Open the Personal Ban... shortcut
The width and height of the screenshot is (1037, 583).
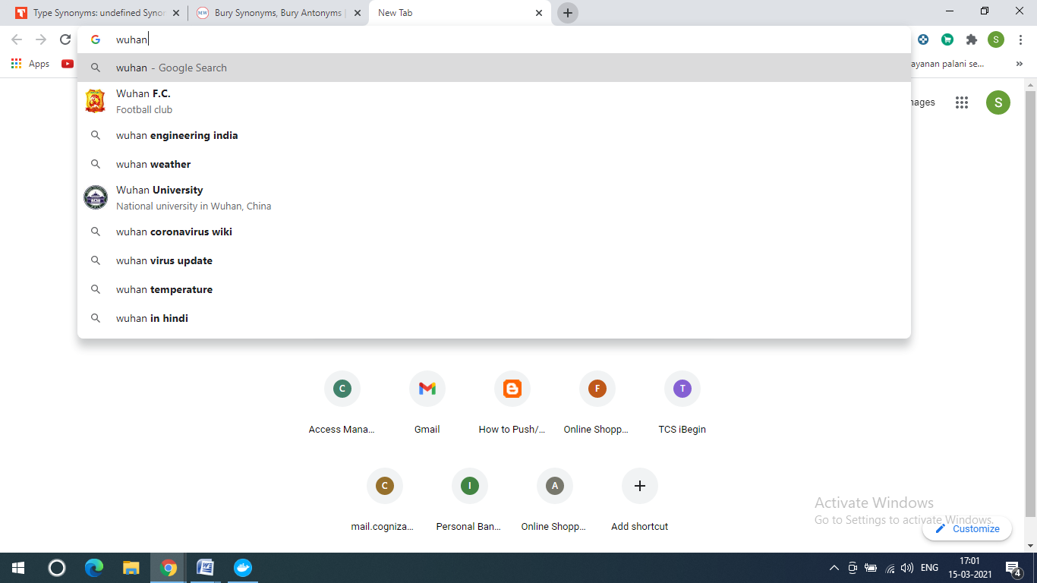470,500
